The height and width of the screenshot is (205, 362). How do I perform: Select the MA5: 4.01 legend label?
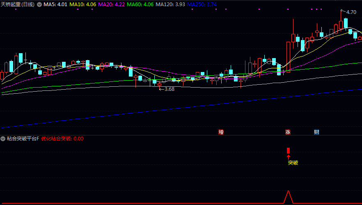coord(55,5)
